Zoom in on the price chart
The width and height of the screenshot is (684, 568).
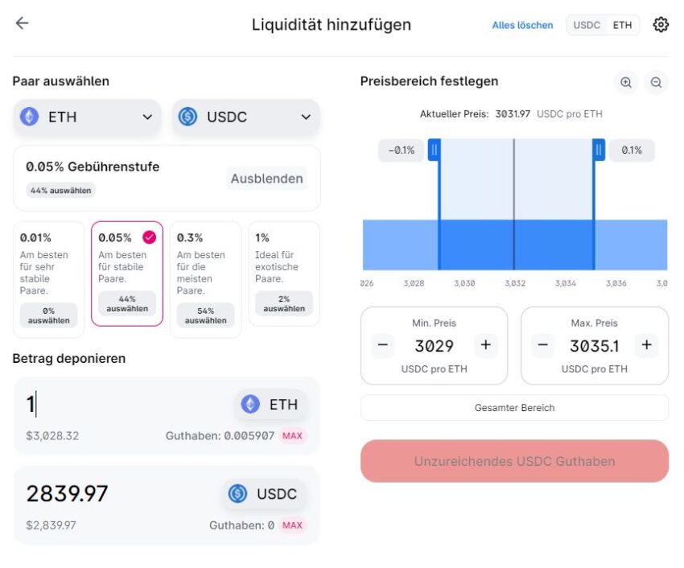click(626, 82)
